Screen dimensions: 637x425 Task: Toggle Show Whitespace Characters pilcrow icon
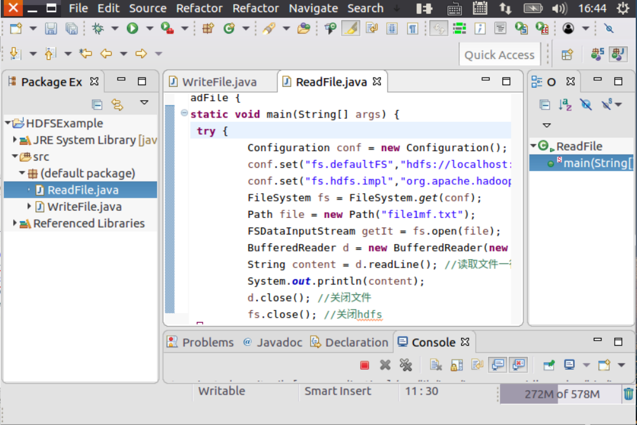(x=412, y=29)
